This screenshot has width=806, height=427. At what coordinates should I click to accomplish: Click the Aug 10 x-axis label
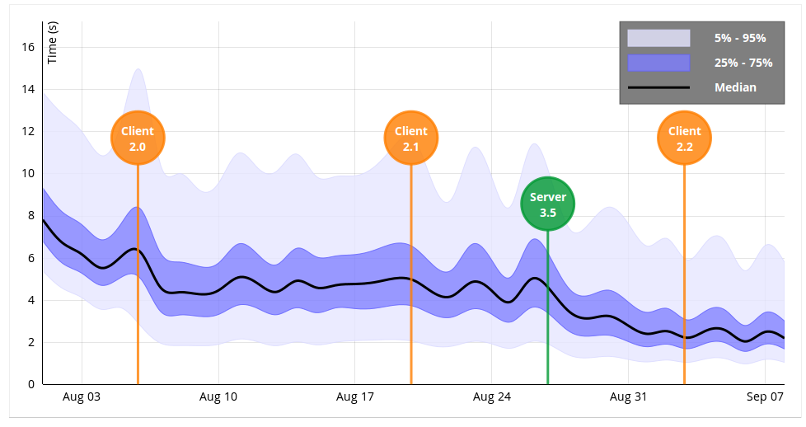click(x=218, y=397)
